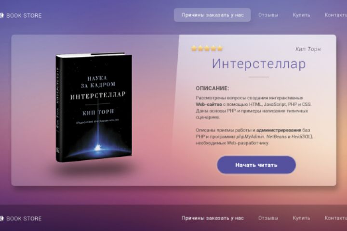Select 'Купить' in the top navigation

coord(301,15)
